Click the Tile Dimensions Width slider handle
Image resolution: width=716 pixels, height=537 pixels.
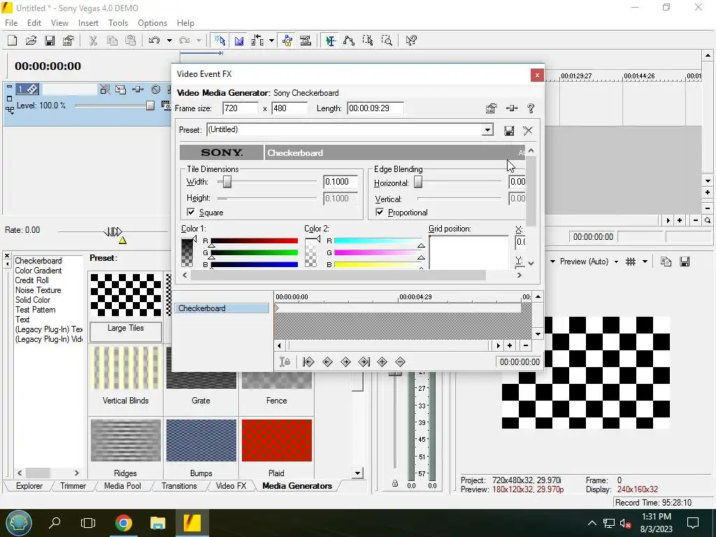pyautogui.click(x=227, y=182)
